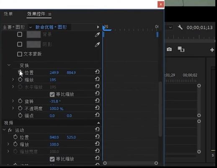Reset the 运动 effect
Screen dimensions: 217x168
tap(97, 129)
